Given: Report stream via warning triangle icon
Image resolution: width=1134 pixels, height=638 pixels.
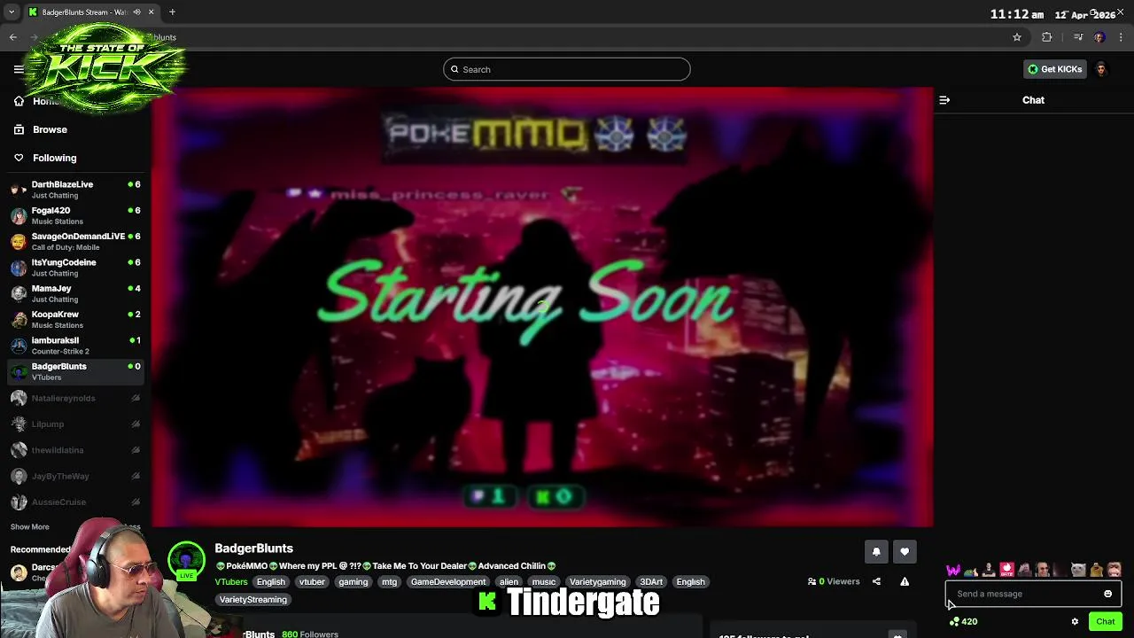Looking at the screenshot, I should (905, 581).
